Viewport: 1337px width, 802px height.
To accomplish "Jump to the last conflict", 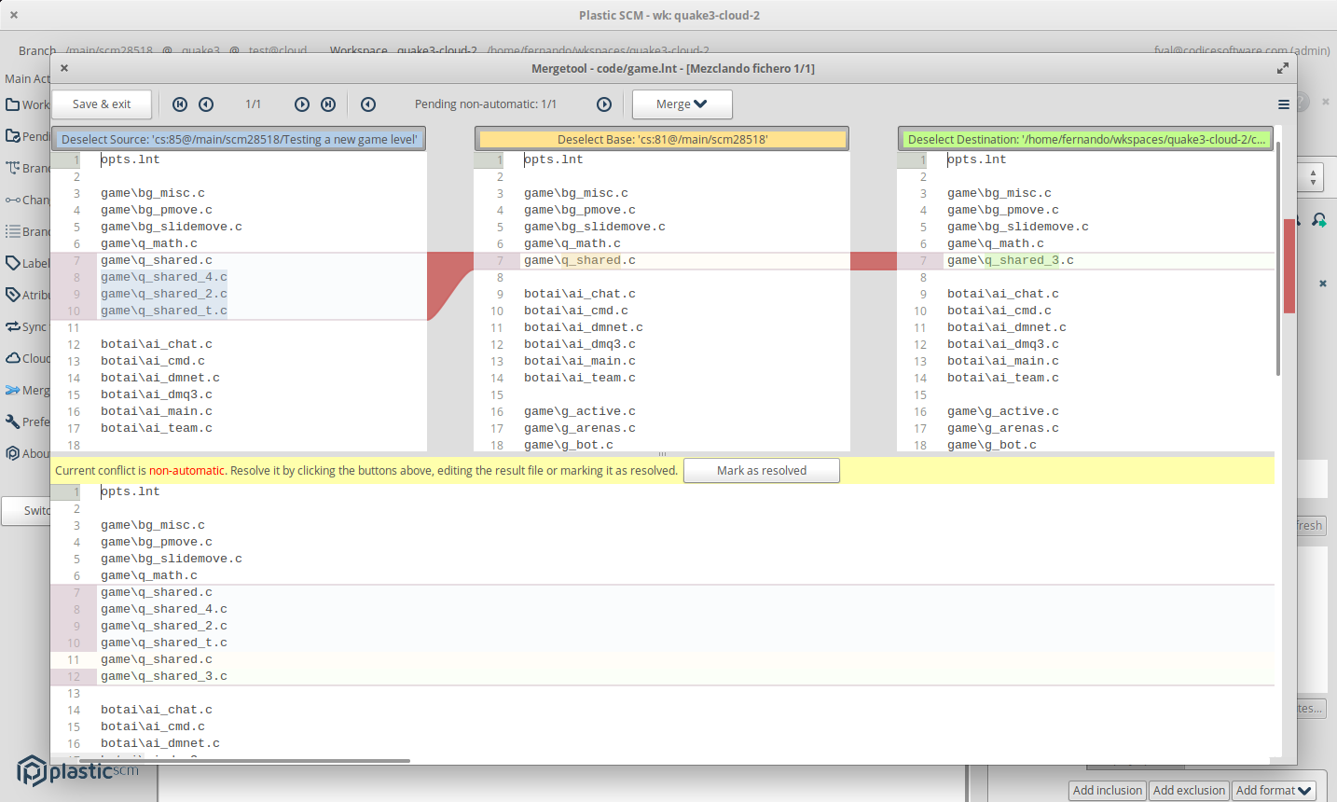I will 328,104.
